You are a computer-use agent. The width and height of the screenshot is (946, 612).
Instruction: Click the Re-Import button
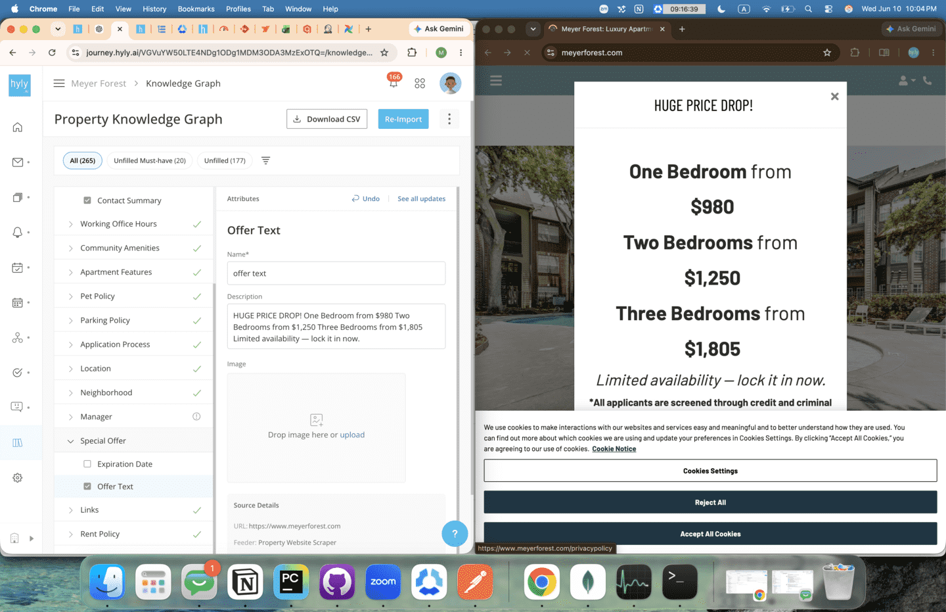click(403, 119)
